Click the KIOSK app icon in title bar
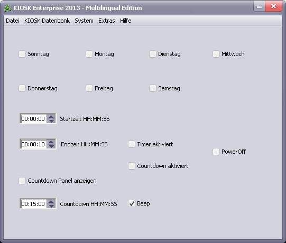Screen dimensions: 286x243 click(x=7, y=8)
